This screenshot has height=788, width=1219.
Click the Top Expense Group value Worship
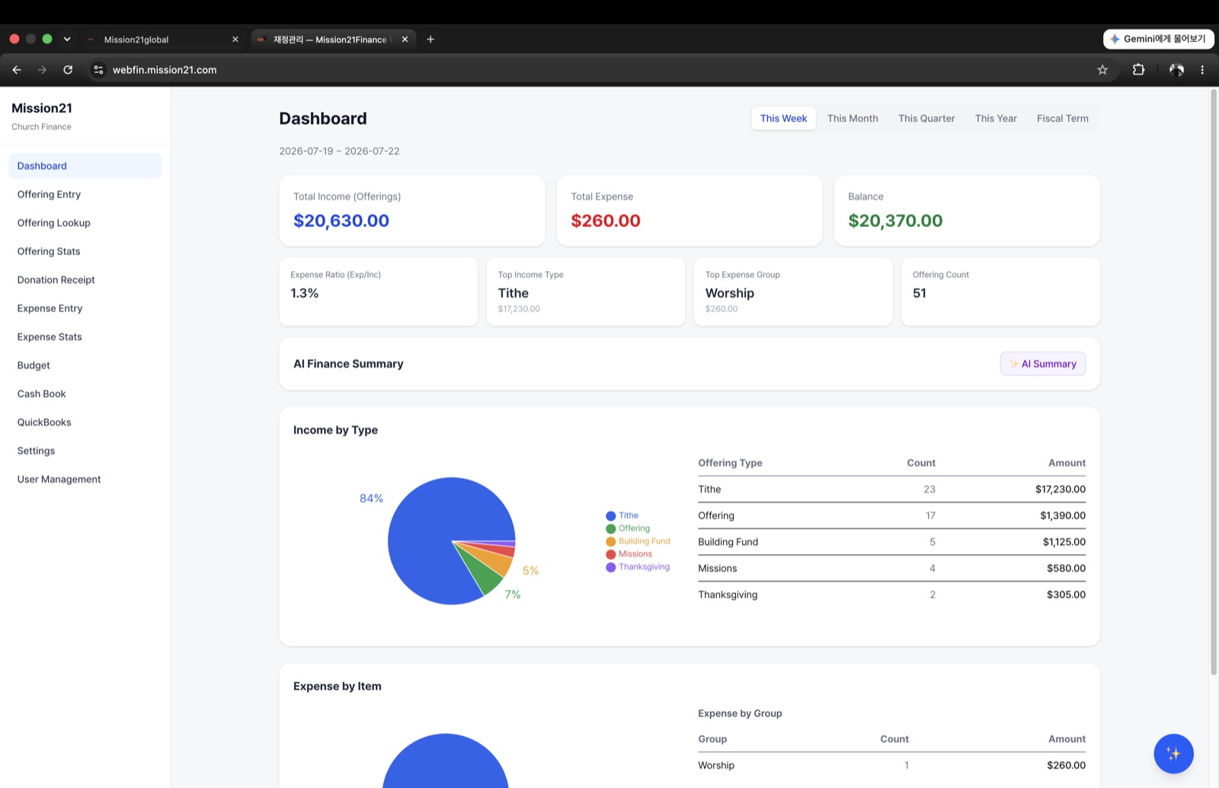[x=730, y=293]
